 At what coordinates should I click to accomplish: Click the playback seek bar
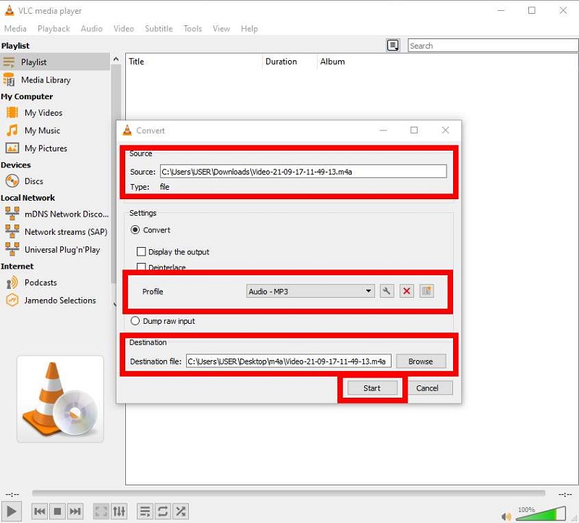click(x=289, y=493)
